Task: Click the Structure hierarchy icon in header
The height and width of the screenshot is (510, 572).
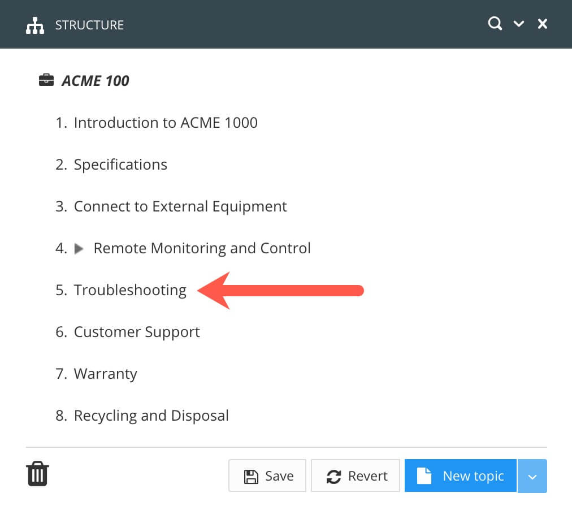Action: [35, 25]
